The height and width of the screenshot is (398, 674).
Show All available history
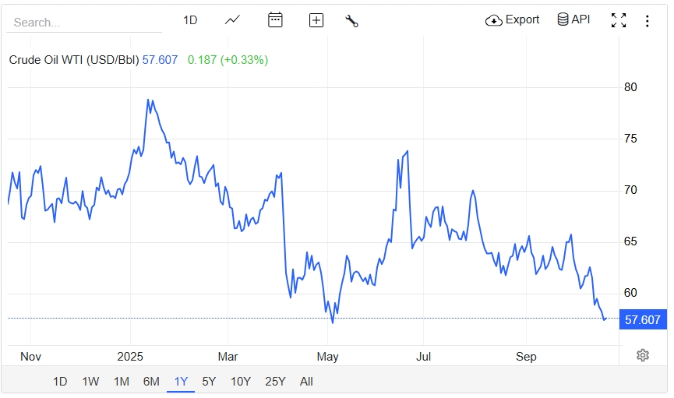pos(306,382)
